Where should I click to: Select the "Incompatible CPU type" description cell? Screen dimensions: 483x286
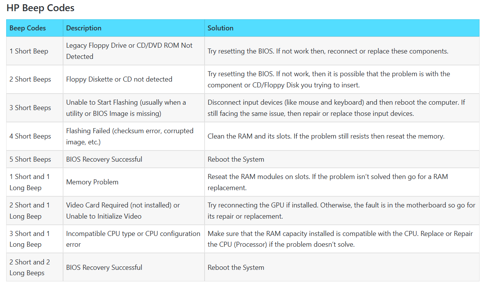pos(133,239)
